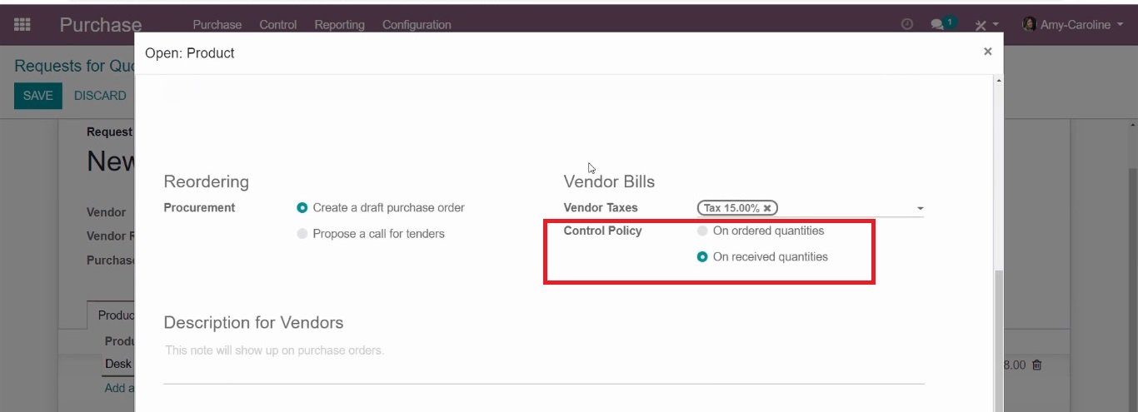Open the activities clock icon
This screenshot has height=412, width=1138.
click(x=907, y=25)
